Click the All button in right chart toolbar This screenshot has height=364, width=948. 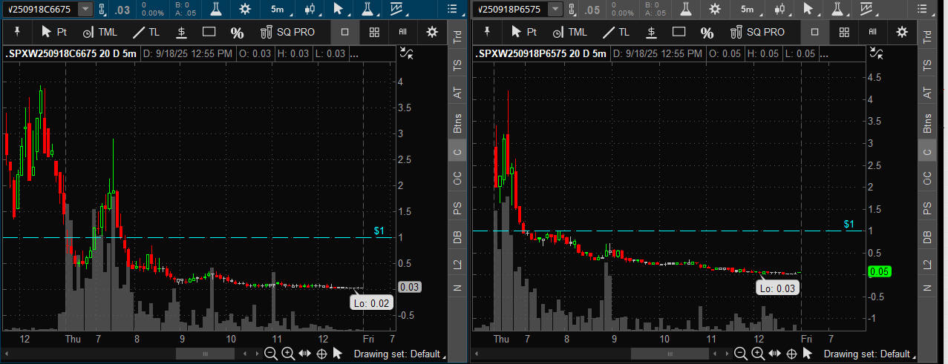pos(873,33)
